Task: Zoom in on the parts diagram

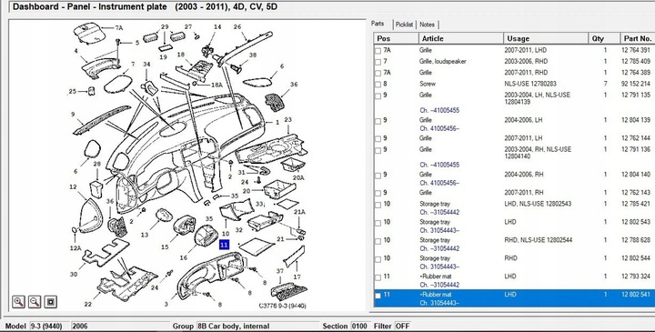Action: (x=18, y=301)
